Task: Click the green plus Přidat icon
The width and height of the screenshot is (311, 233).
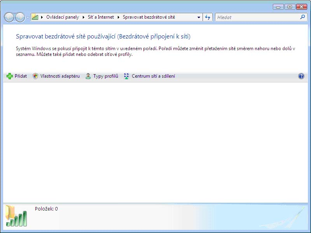Action: click(9, 76)
